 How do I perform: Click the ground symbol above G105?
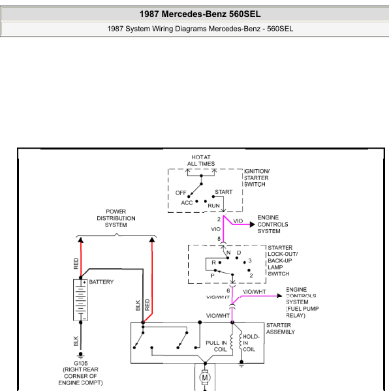coord(80,355)
